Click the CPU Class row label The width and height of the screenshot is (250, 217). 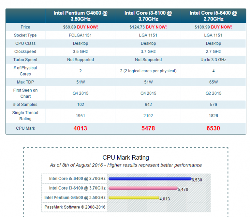(x=25, y=43)
